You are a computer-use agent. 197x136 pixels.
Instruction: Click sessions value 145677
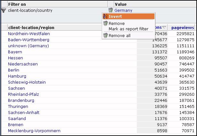click(x=160, y=40)
